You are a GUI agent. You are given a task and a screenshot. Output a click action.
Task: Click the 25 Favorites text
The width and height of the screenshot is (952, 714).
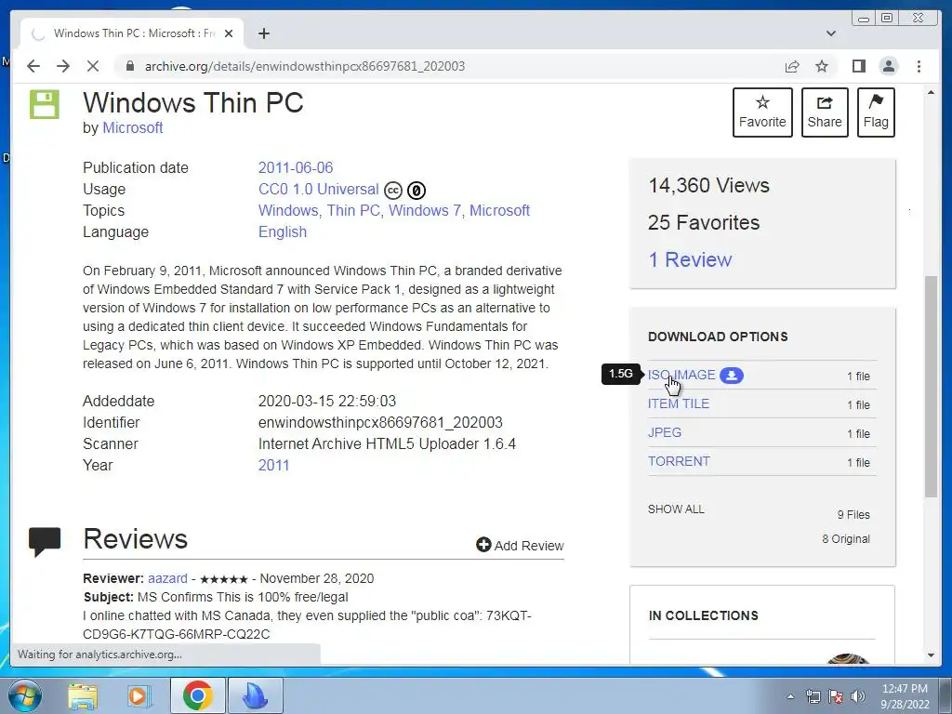703,222
